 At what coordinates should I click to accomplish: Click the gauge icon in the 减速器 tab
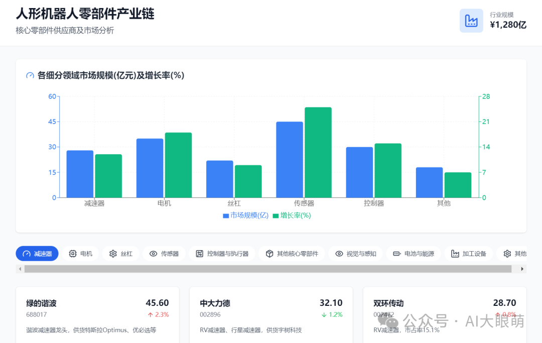tap(27, 254)
